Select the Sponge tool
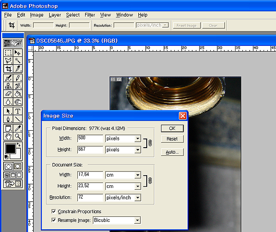This screenshot has width=276, height=232. [17, 102]
